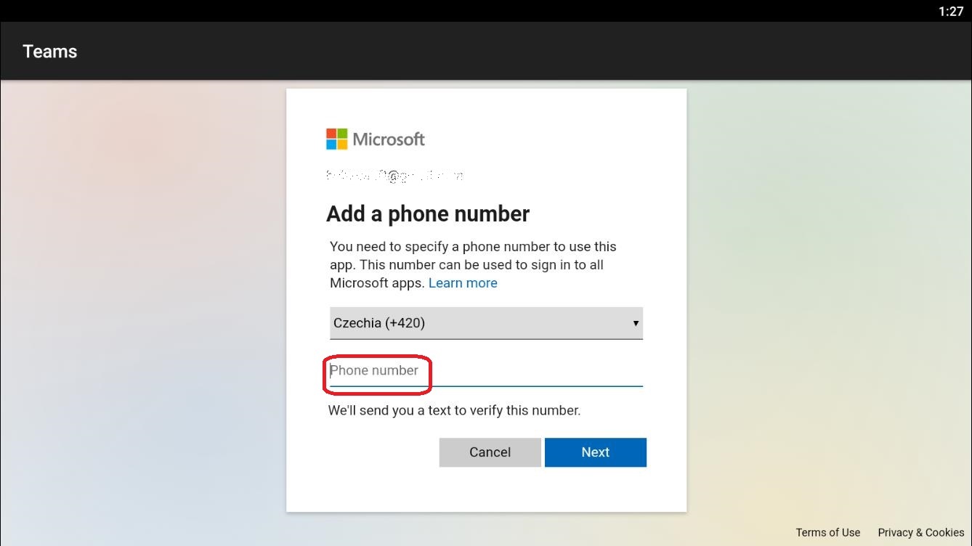
Task: Click the 1:27 clock in the status bar
Action: point(950,11)
